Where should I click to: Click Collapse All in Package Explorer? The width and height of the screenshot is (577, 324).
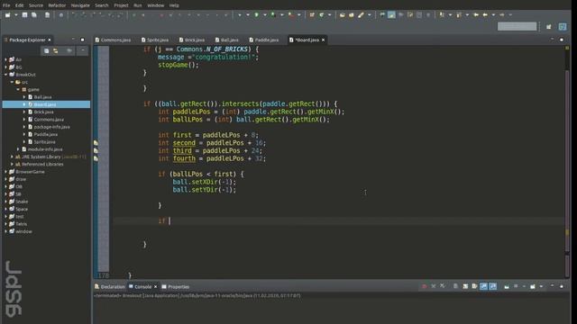point(46,50)
